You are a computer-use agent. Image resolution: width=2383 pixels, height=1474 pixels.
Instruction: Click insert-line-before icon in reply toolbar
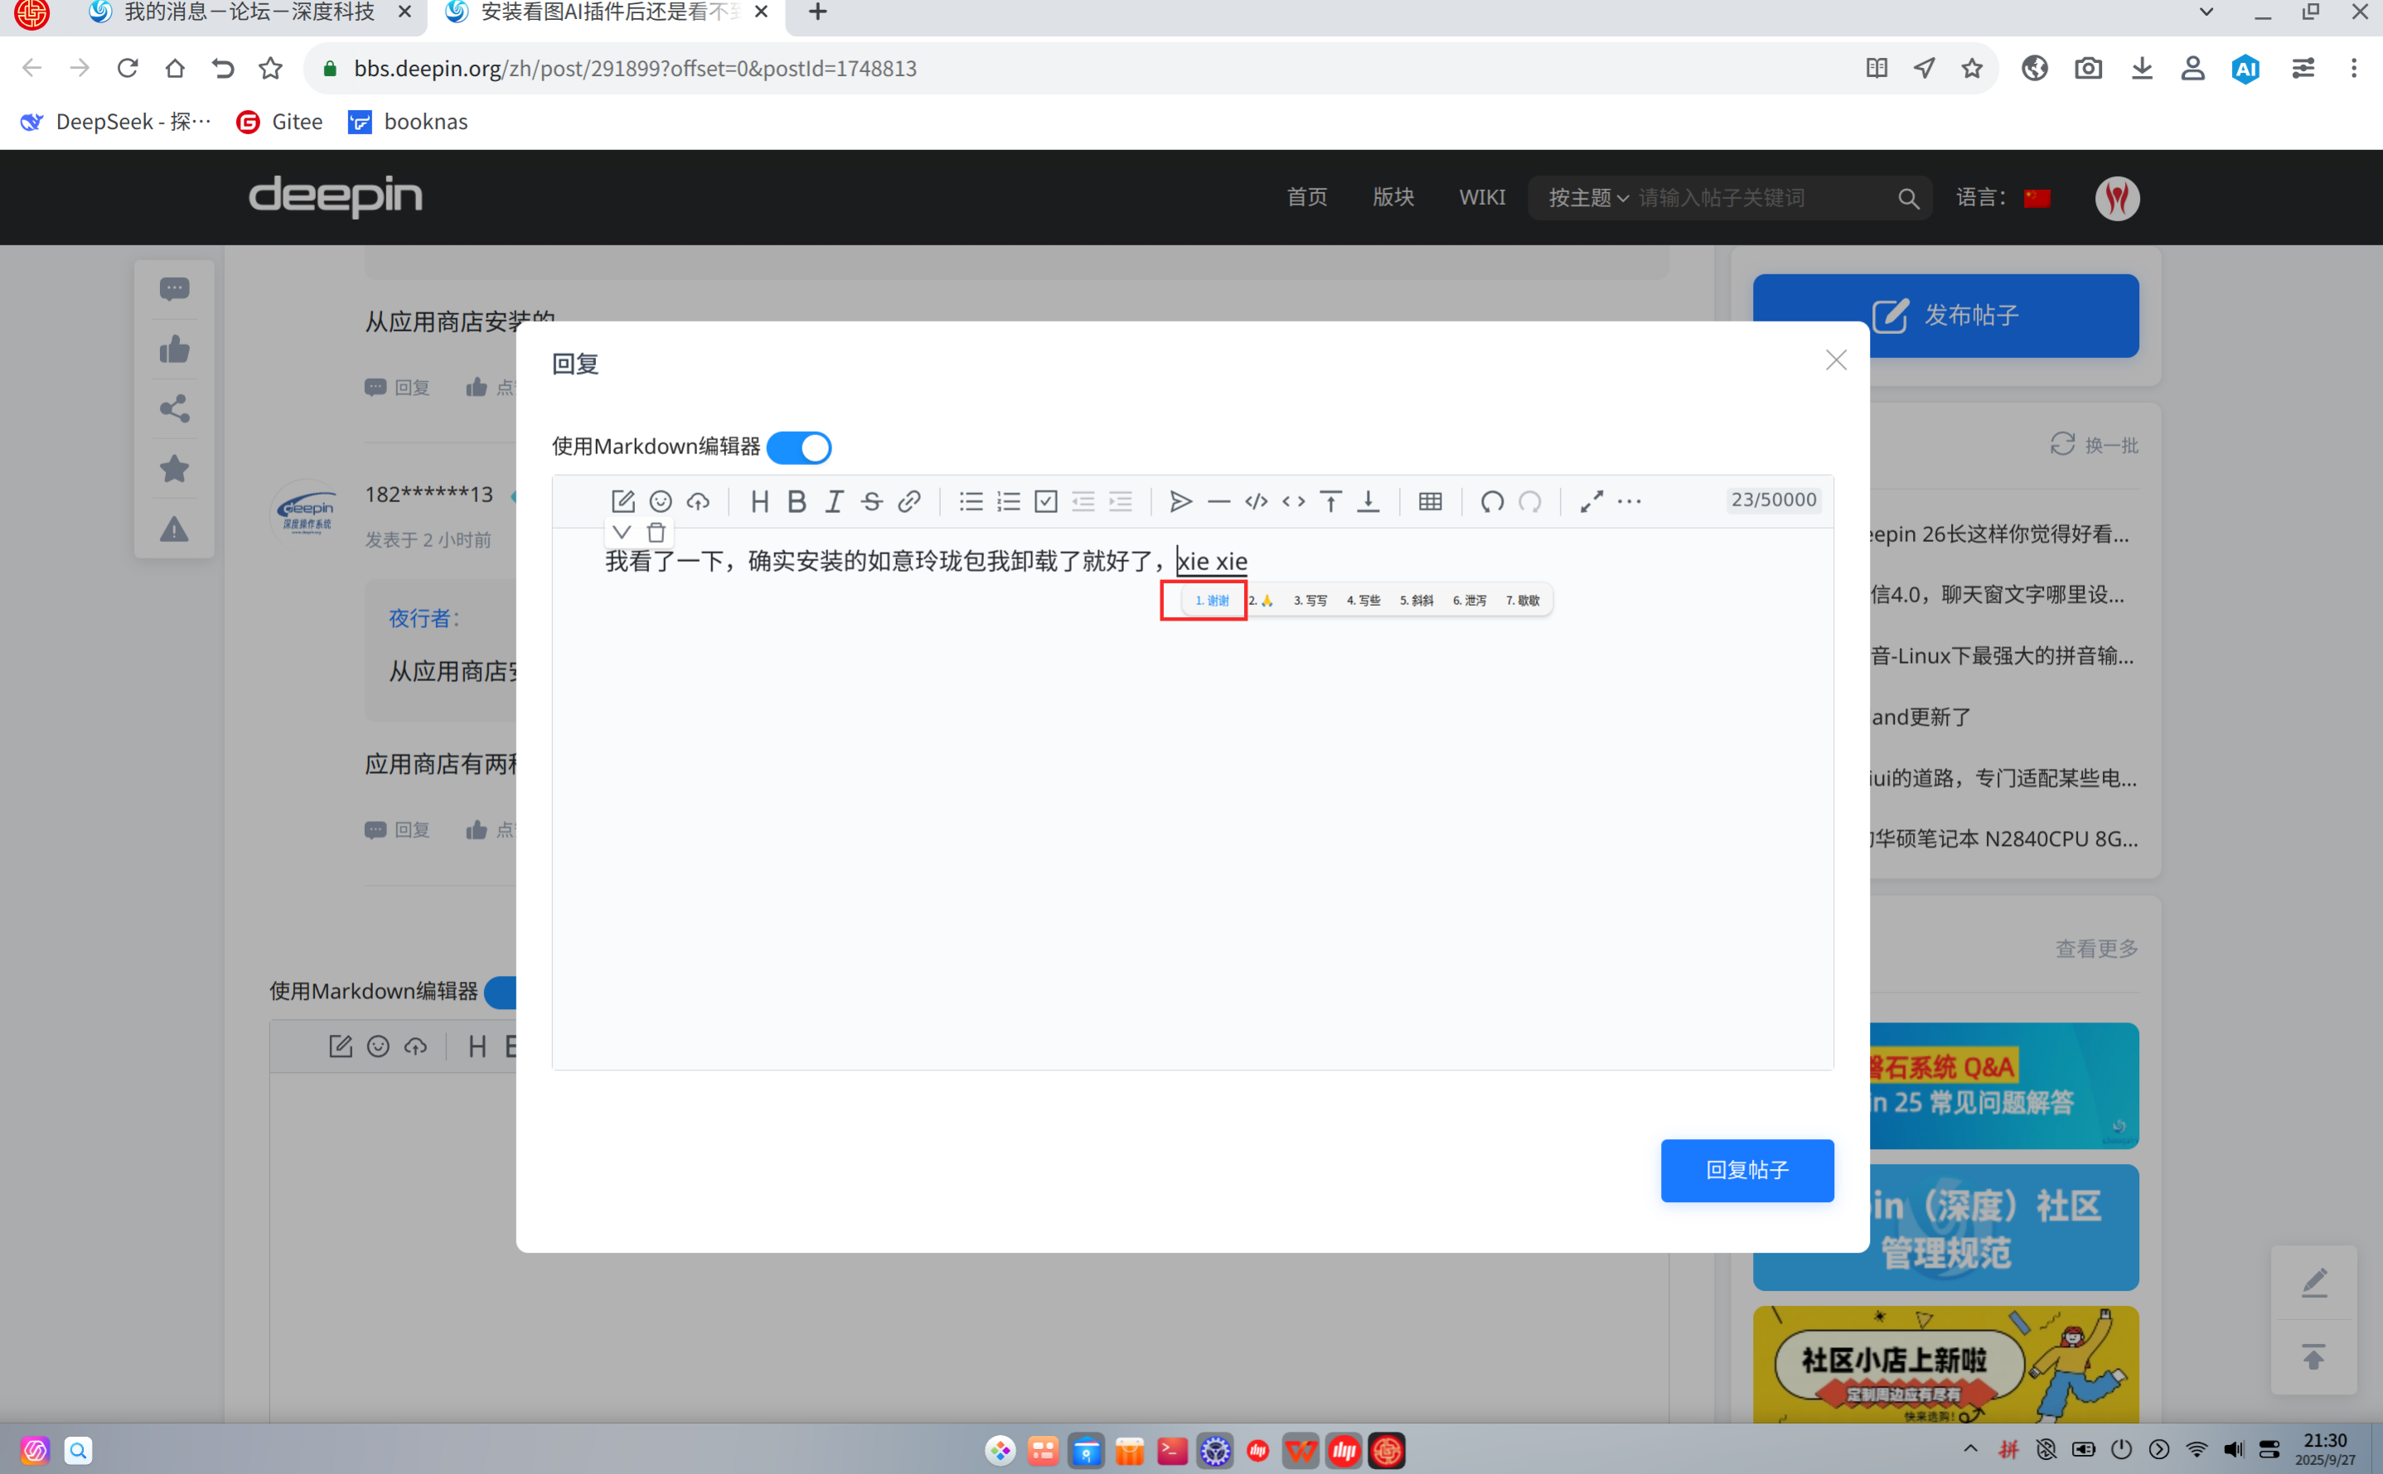pos(1331,501)
